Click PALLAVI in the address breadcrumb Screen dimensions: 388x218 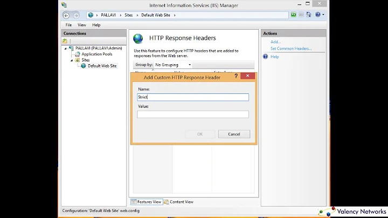click(x=108, y=15)
